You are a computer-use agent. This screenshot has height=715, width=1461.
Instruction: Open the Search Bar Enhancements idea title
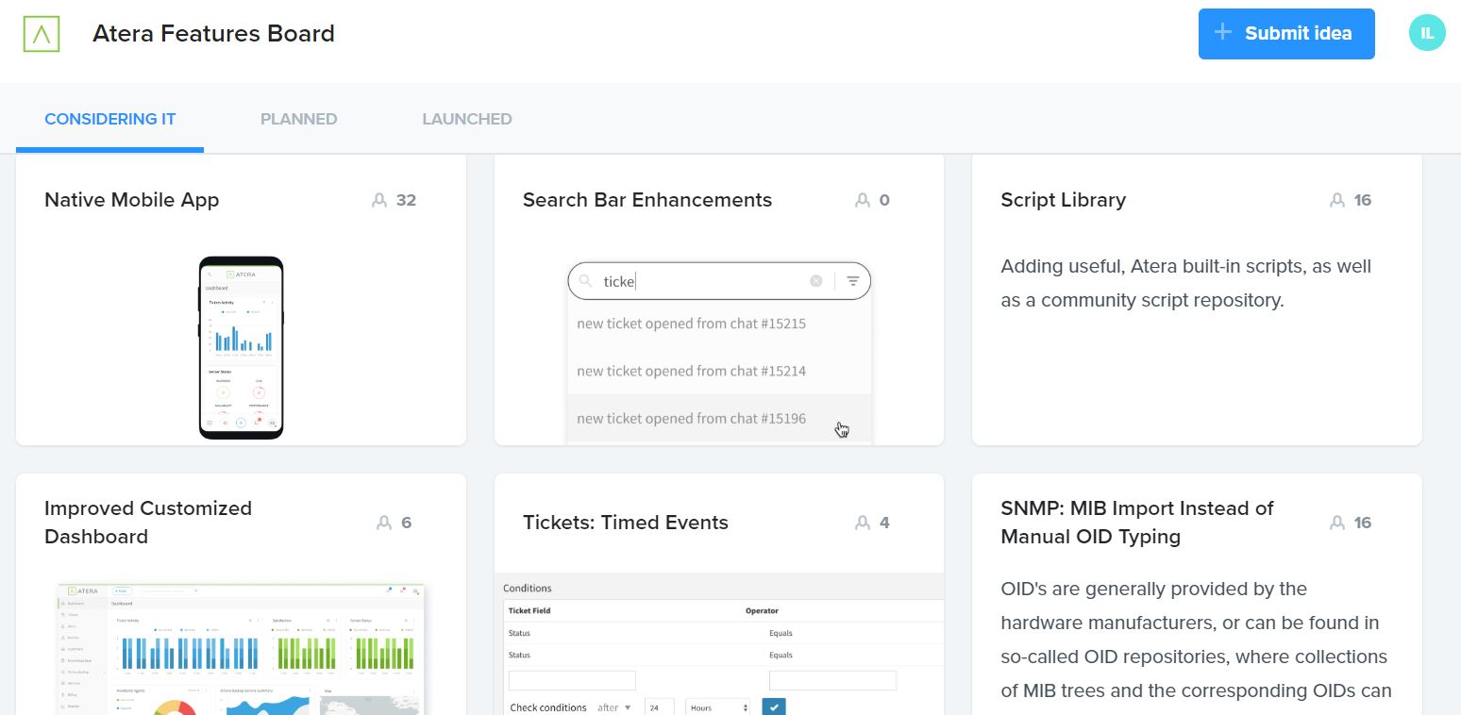(x=647, y=200)
